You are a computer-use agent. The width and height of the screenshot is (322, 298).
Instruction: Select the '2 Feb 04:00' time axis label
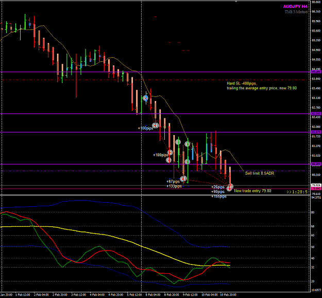pyautogui.click(x=42, y=295)
